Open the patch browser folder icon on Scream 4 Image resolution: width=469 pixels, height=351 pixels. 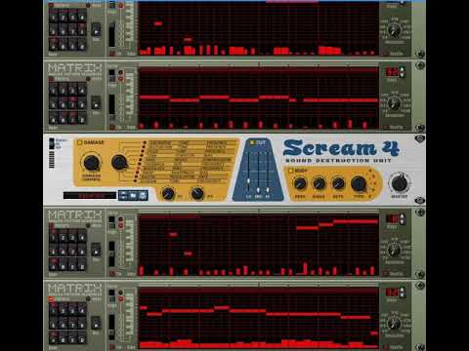(133, 195)
